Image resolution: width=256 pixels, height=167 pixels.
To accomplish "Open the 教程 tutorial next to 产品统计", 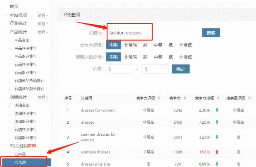I will [x=43, y=32].
